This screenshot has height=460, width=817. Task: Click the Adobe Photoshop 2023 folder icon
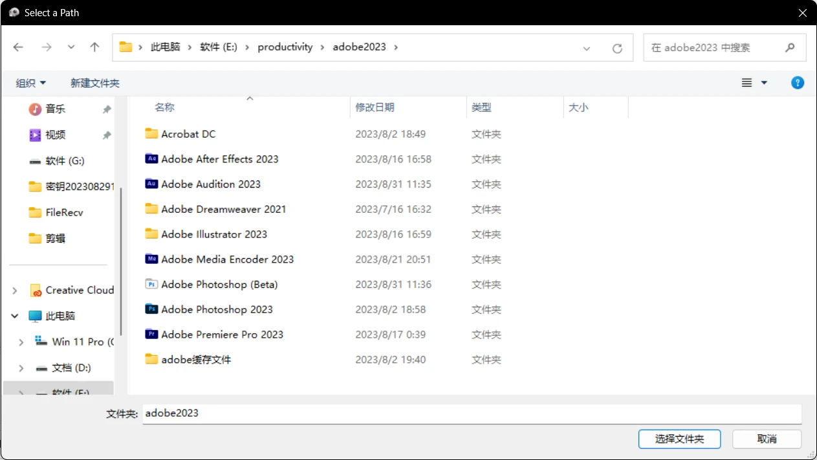151,309
